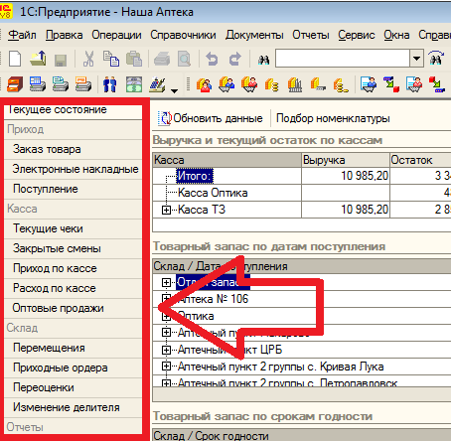Image resolution: width=451 pixels, height=441 pixels.
Task: Click the Cut scissors icon
Action: pos(88,59)
